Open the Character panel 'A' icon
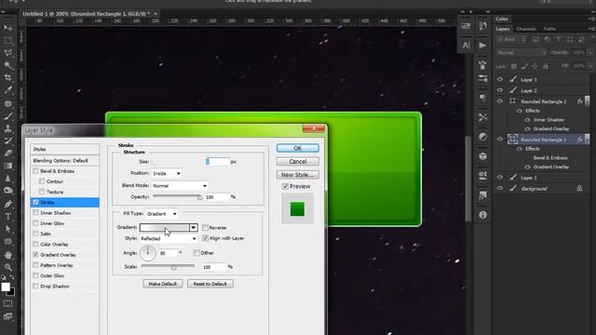596x335 pixels. (x=466, y=46)
